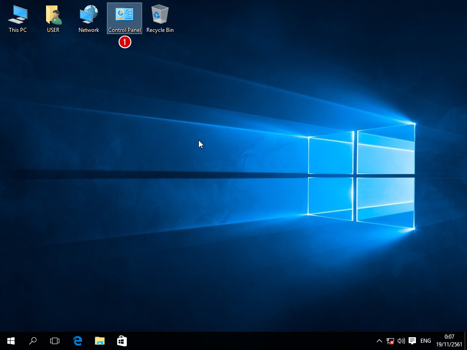467x350 pixels.
Task: Open the This PC desktop icon
Action: tap(18, 18)
